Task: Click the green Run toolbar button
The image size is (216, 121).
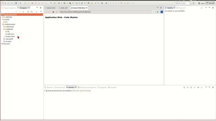Action: [64, 3]
